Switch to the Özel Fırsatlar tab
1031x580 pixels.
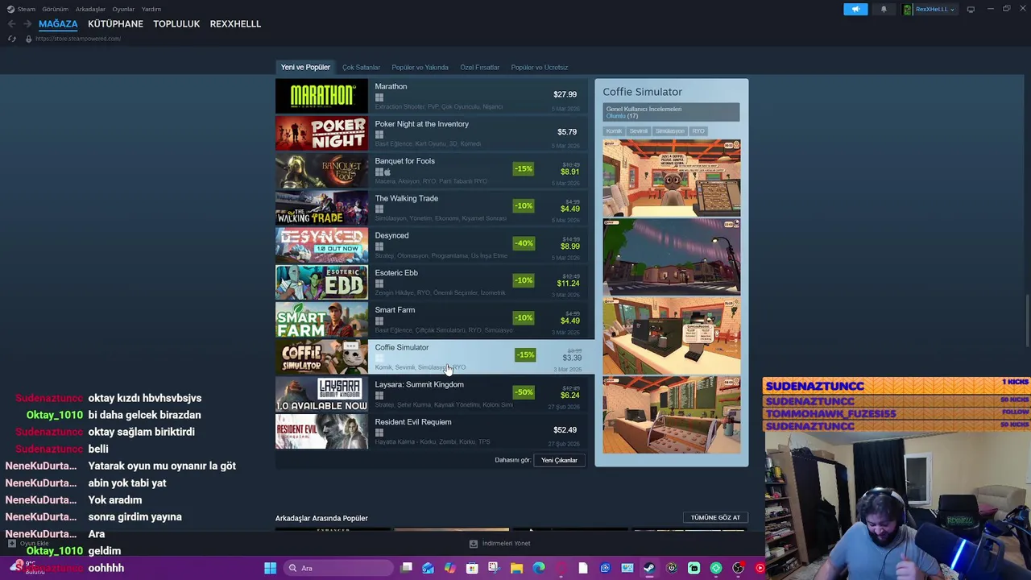(479, 68)
